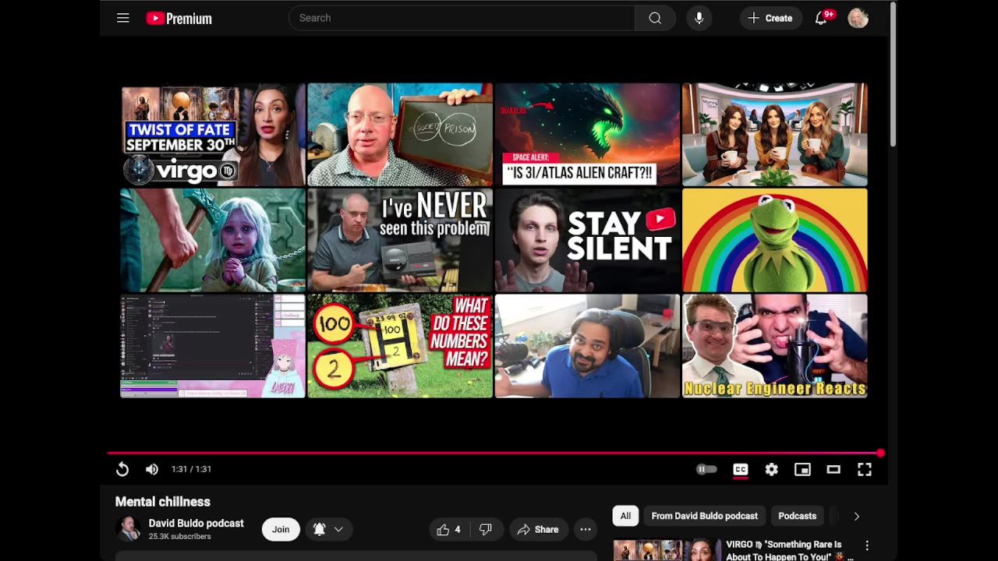Enable miniplayer mode
The height and width of the screenshot is (561, 998).
tap(802, 469)
